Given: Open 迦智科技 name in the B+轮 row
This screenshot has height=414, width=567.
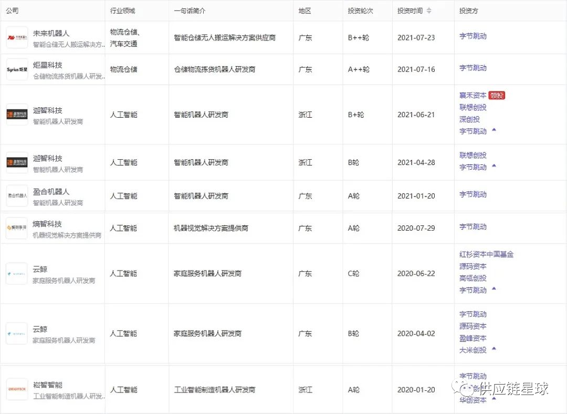Looking at the screenshot, I should coord(47,110).
